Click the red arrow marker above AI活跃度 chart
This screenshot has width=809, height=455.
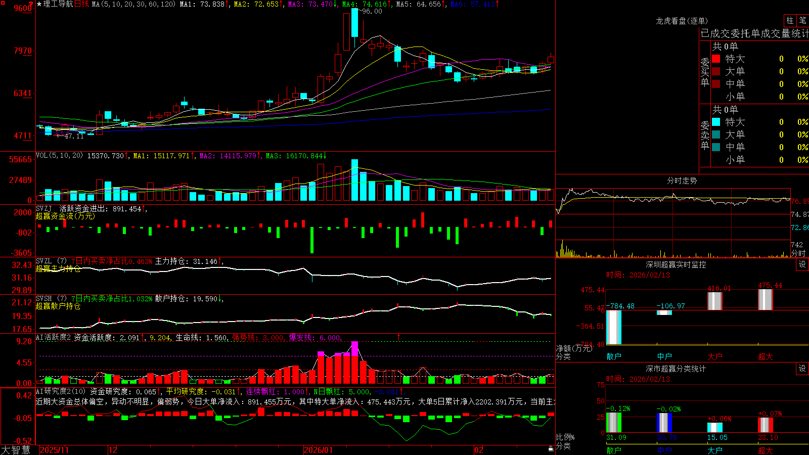[x=399, y=337]
